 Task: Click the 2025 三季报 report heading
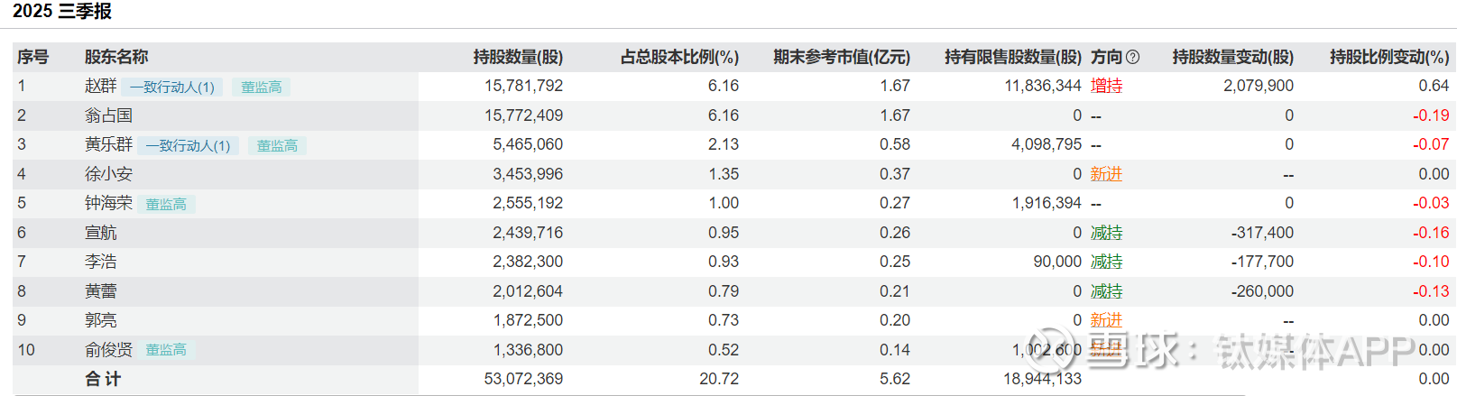pyautogui.click(x=62, y=11)
